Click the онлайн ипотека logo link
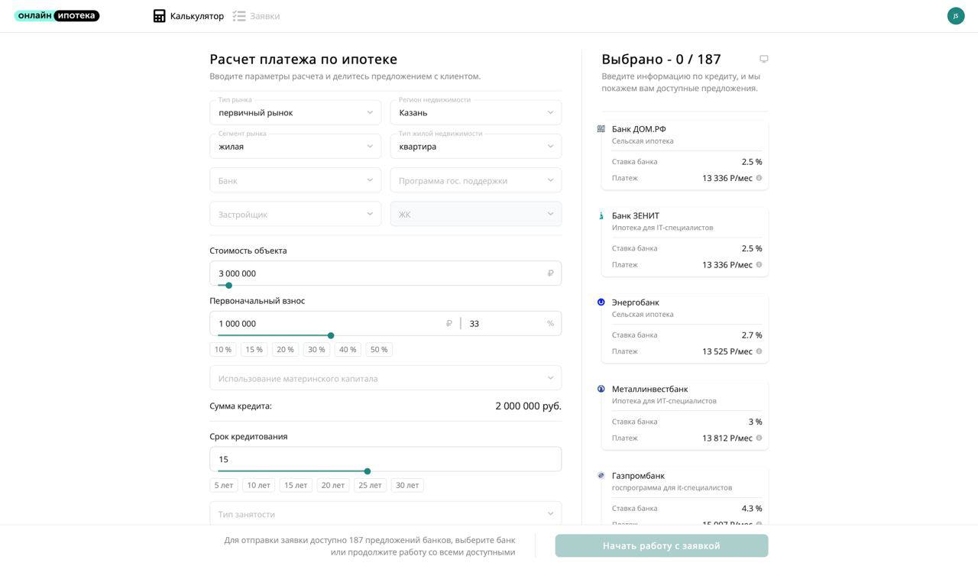This screenshot has height=566, width=978. [57, 15]
